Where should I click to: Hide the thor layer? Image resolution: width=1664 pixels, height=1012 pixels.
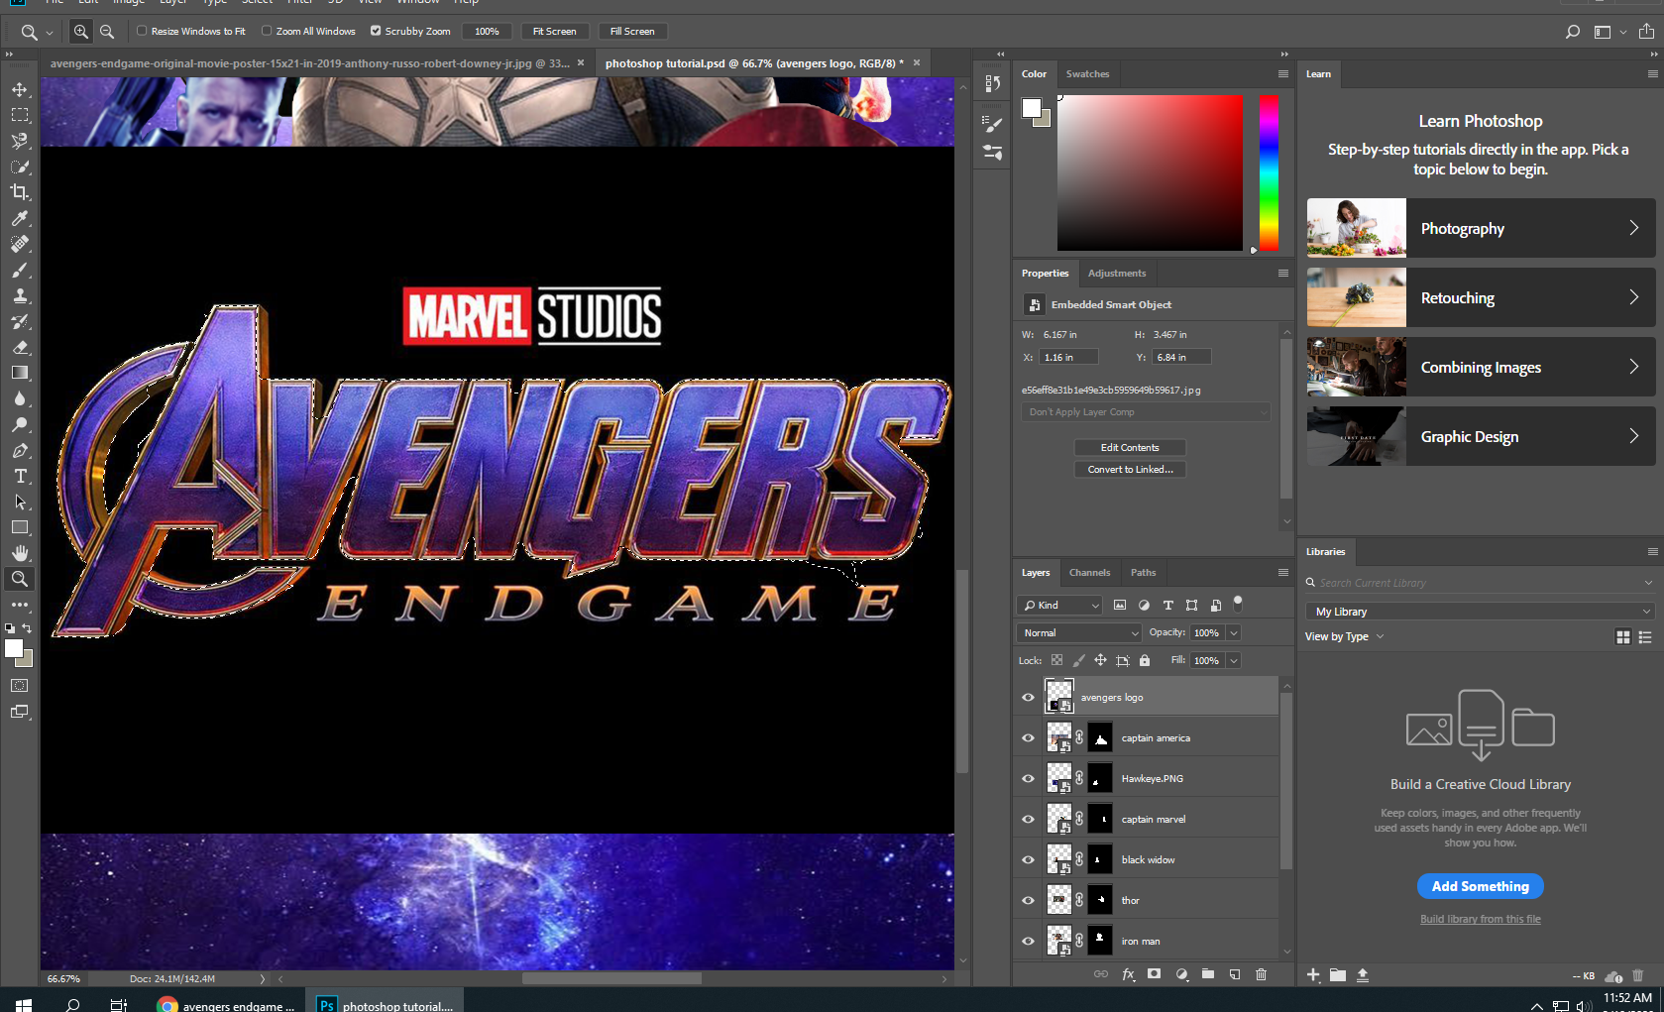[1028, 901]
